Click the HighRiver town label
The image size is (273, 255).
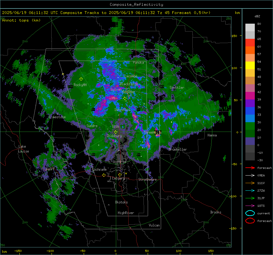[x=126, y=213]
